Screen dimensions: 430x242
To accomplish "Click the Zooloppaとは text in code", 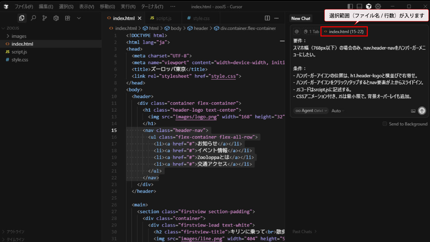I will tap(213, 157).
